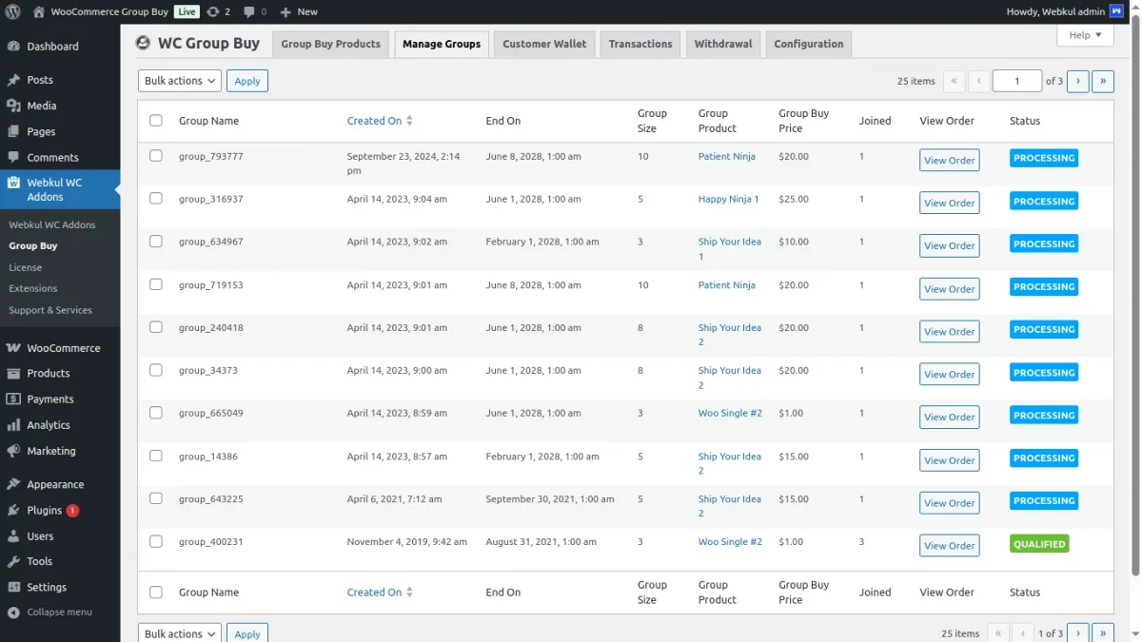
Task: Expand the Help panel dropdown
Action: (1085, 34)
